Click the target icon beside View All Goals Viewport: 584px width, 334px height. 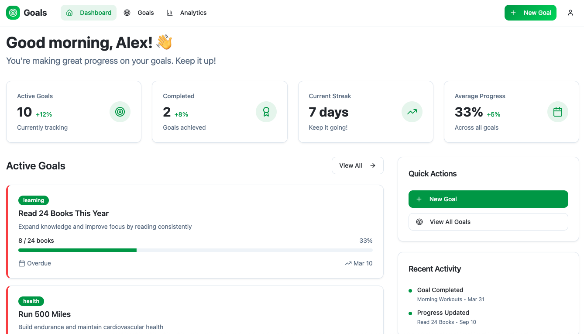[420, 221]
